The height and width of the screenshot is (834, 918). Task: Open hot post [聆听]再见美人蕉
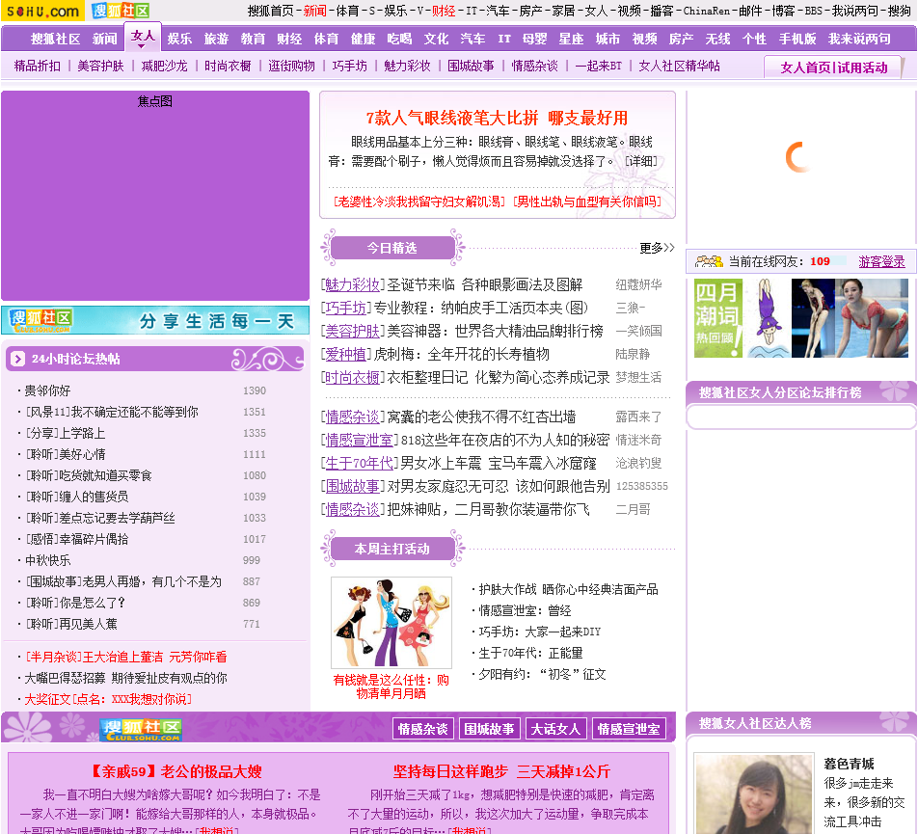point(70,624)
